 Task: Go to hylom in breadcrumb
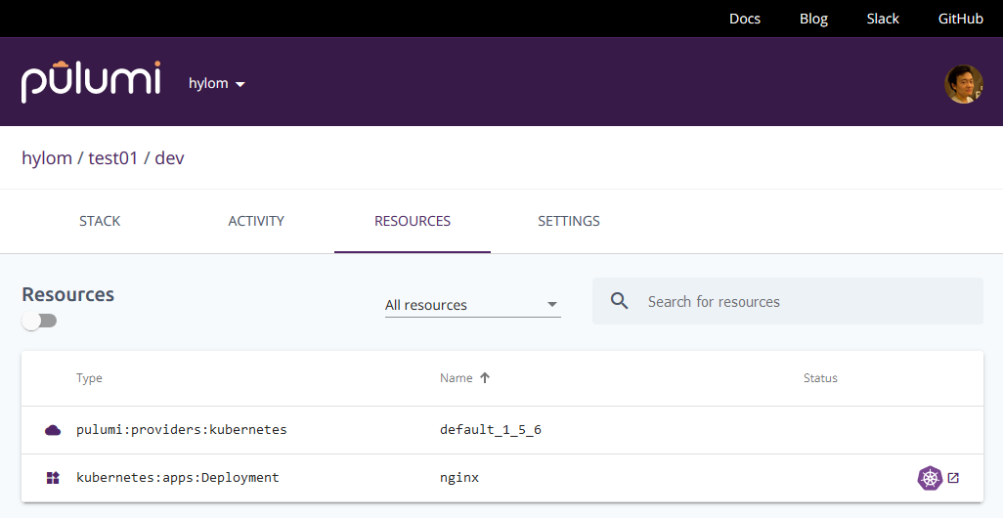pyautogui.click(x=47, y=158)
